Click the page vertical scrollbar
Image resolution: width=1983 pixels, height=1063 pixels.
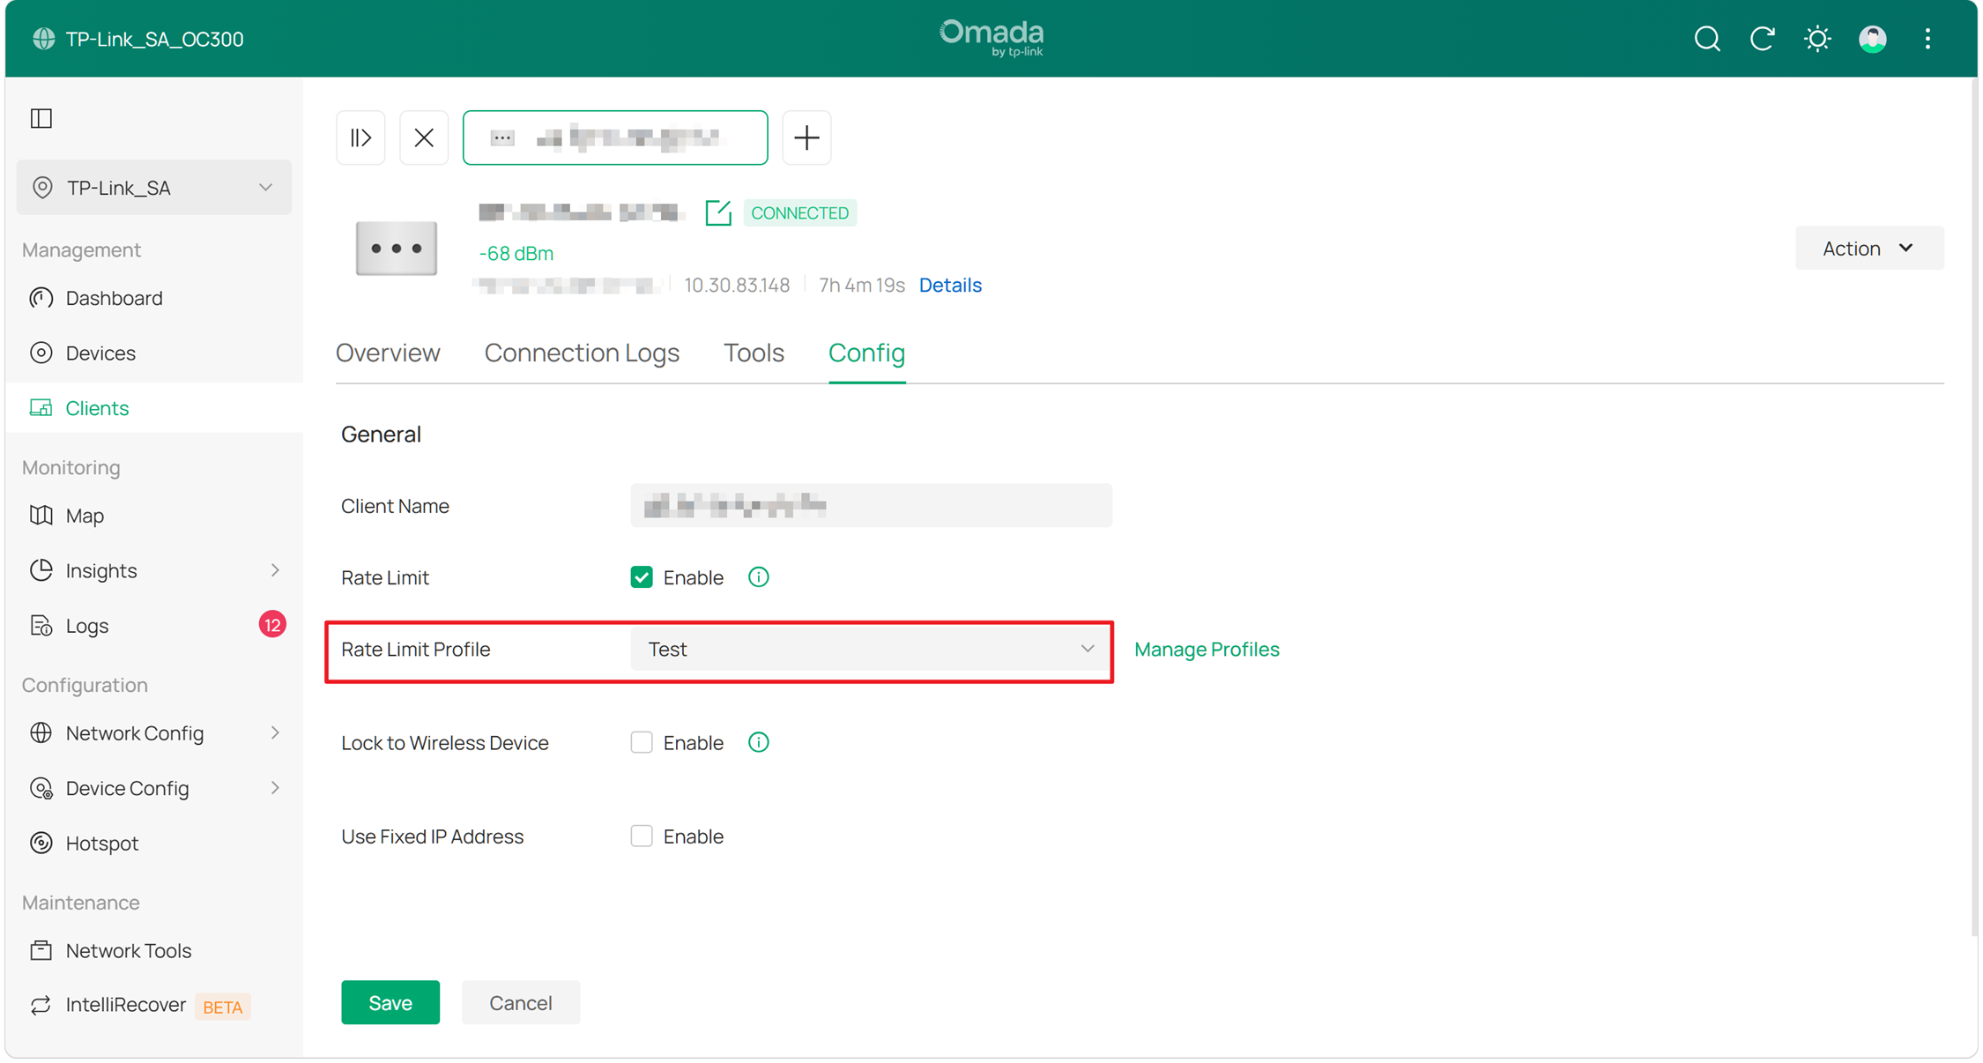point(1973,507)
